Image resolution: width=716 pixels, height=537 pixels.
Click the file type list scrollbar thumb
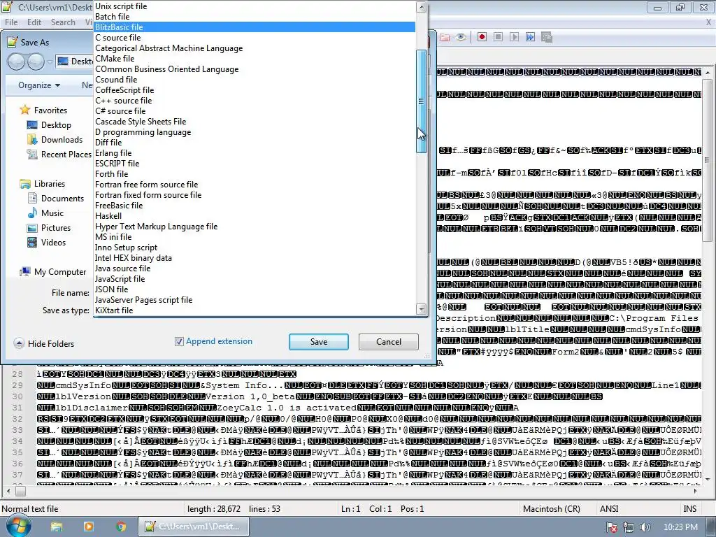pos(422,101)
